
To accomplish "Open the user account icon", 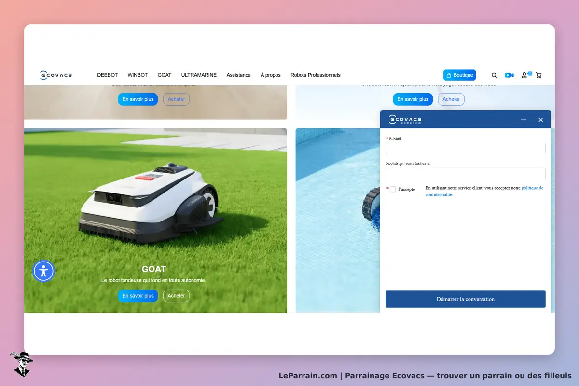I will (x=524, y=75).
